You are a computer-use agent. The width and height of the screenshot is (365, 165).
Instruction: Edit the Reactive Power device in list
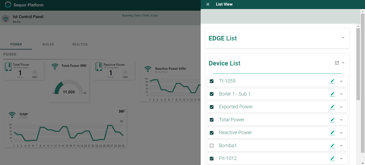tap(332, 133)
